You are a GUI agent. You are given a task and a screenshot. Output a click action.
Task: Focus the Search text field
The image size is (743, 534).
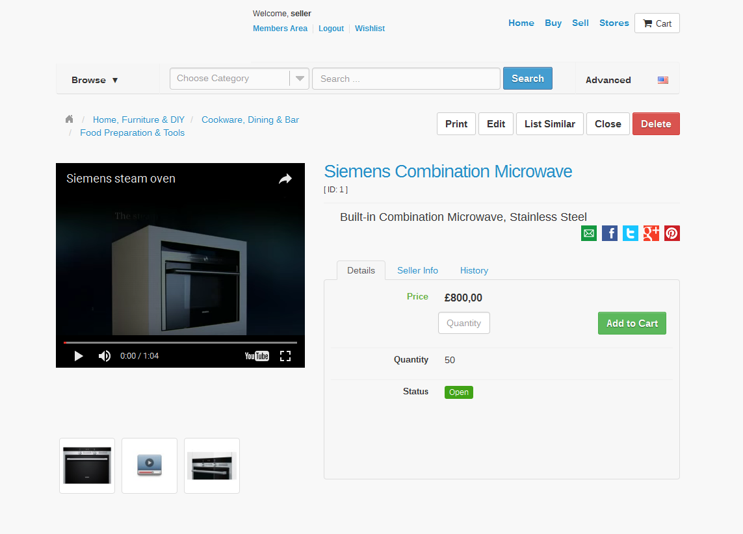[406, 79]
